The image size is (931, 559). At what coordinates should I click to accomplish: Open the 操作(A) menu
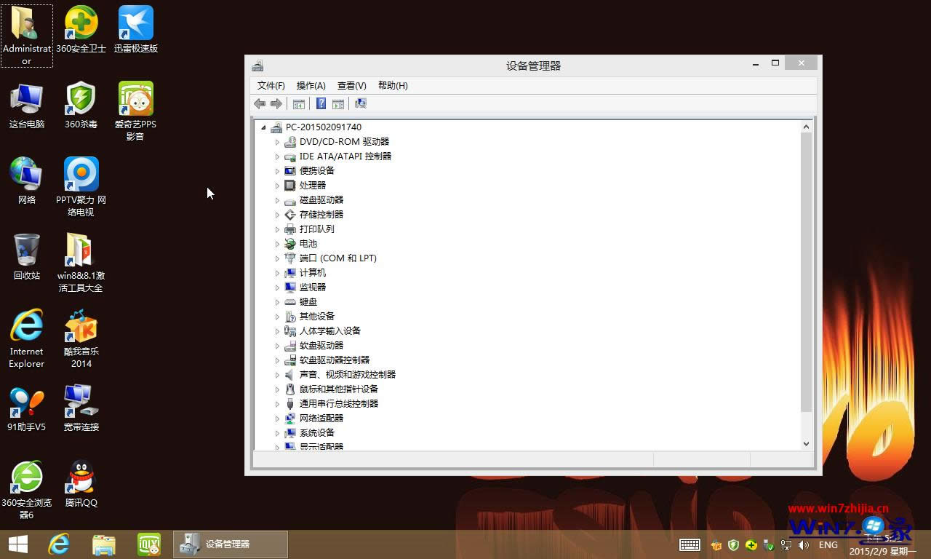coord(311,85)
